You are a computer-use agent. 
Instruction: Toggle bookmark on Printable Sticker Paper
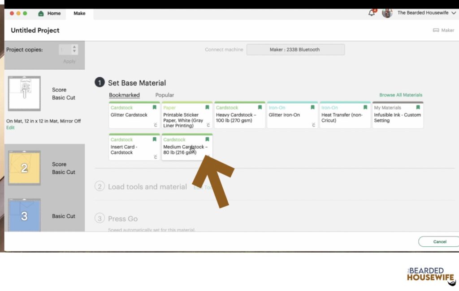207,108
